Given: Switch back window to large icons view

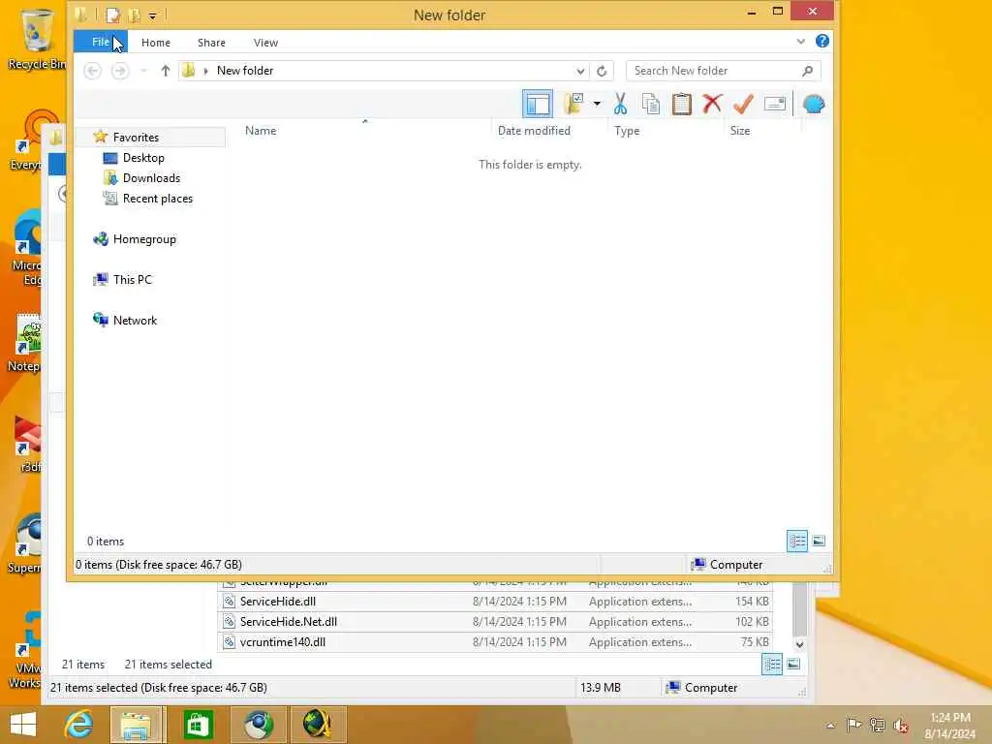Looking at the screenshot, I should point(793,665).
